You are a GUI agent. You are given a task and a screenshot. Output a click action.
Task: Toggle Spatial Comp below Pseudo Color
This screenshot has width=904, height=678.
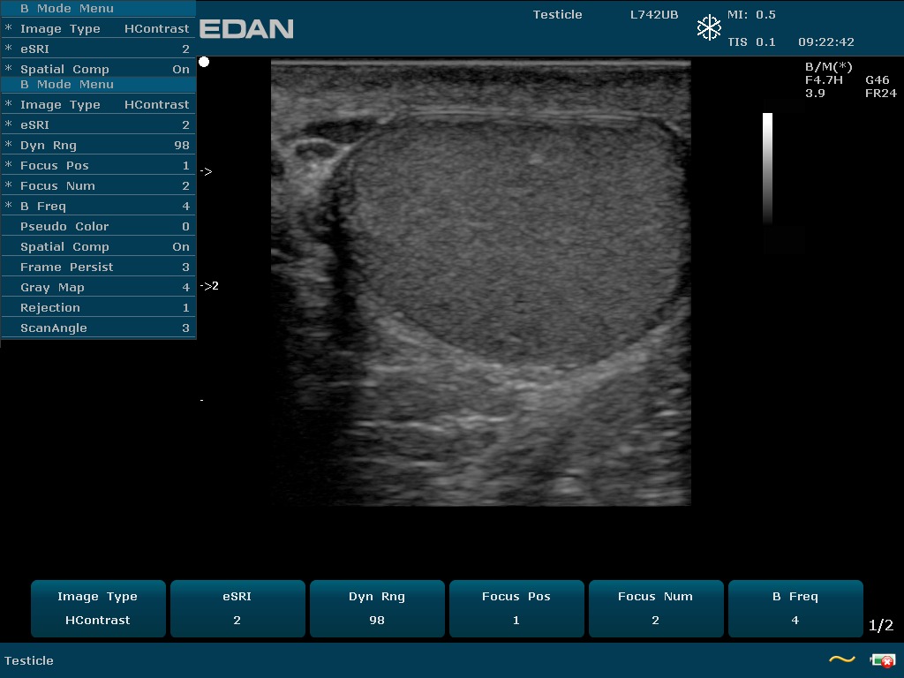pyautogui.click(x=99, y=247)
